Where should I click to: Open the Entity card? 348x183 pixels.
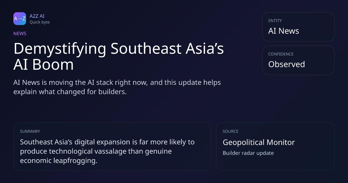click(298, 27)
